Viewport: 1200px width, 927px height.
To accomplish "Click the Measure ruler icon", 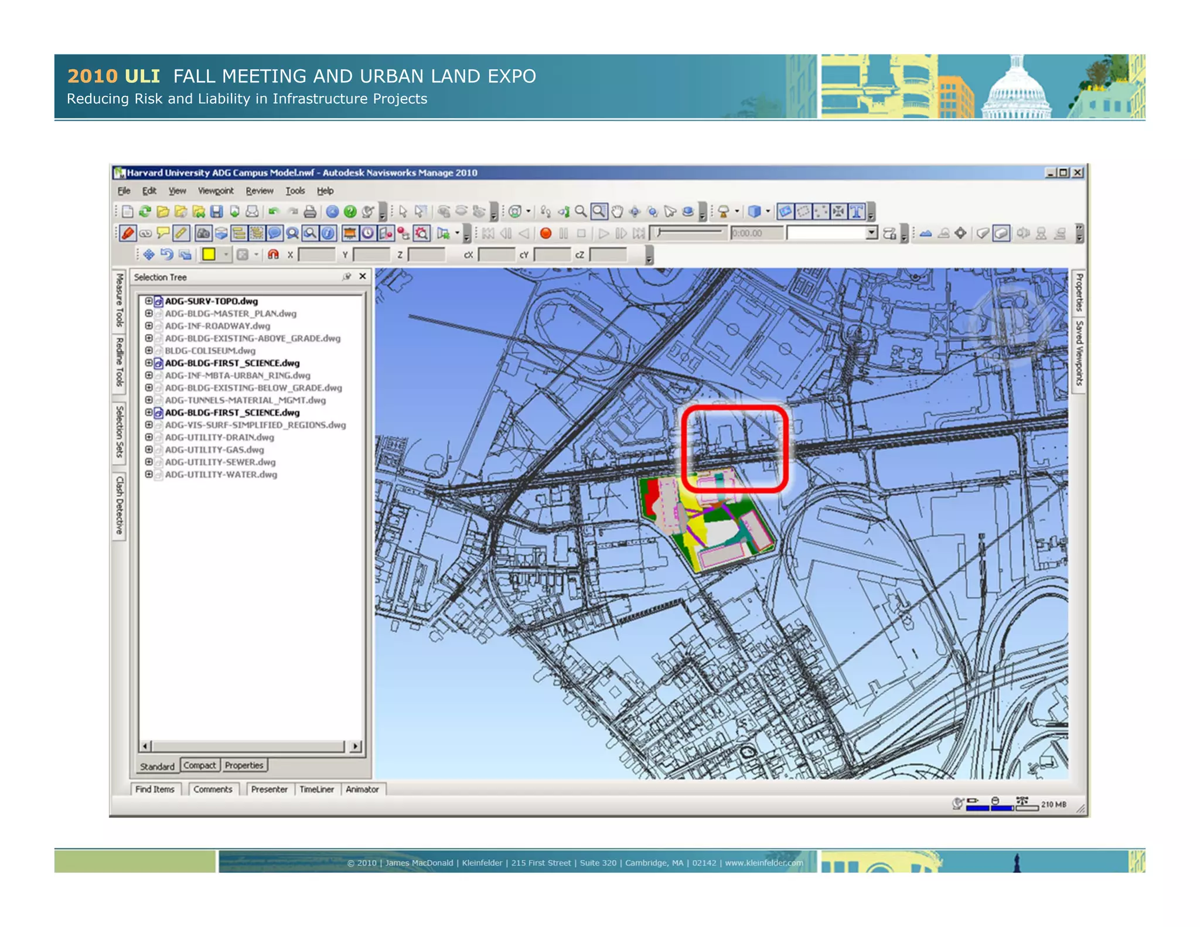I will (181, 234).
